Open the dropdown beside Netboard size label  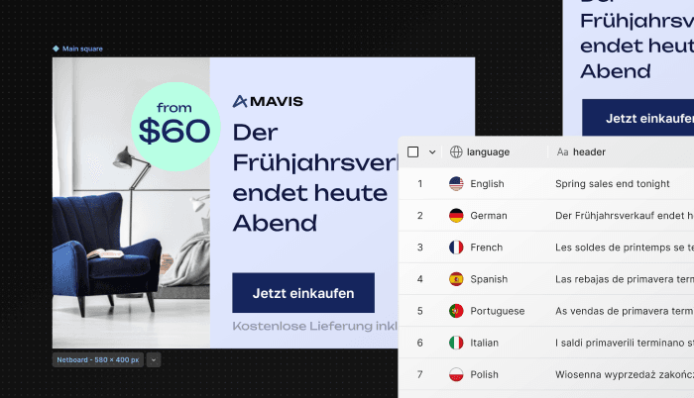pos(154,360)
